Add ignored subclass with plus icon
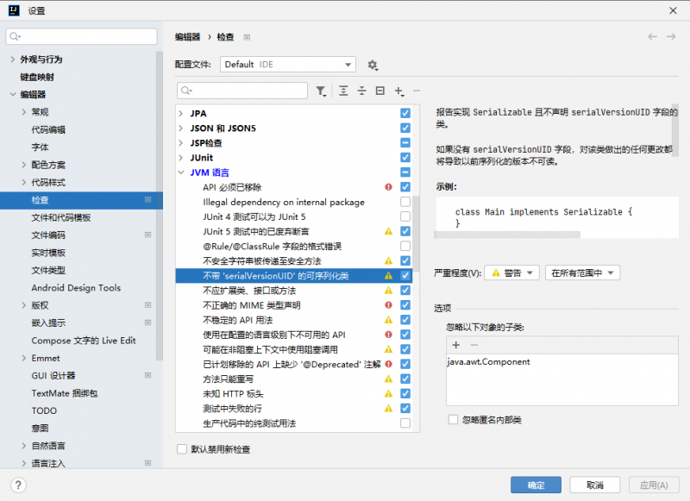The height and width of the screenshot is (501, 690). (x=456, y=345)
